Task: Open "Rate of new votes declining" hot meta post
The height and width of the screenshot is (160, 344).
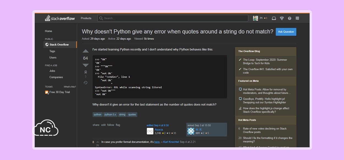Action: [x=265, y=130]
